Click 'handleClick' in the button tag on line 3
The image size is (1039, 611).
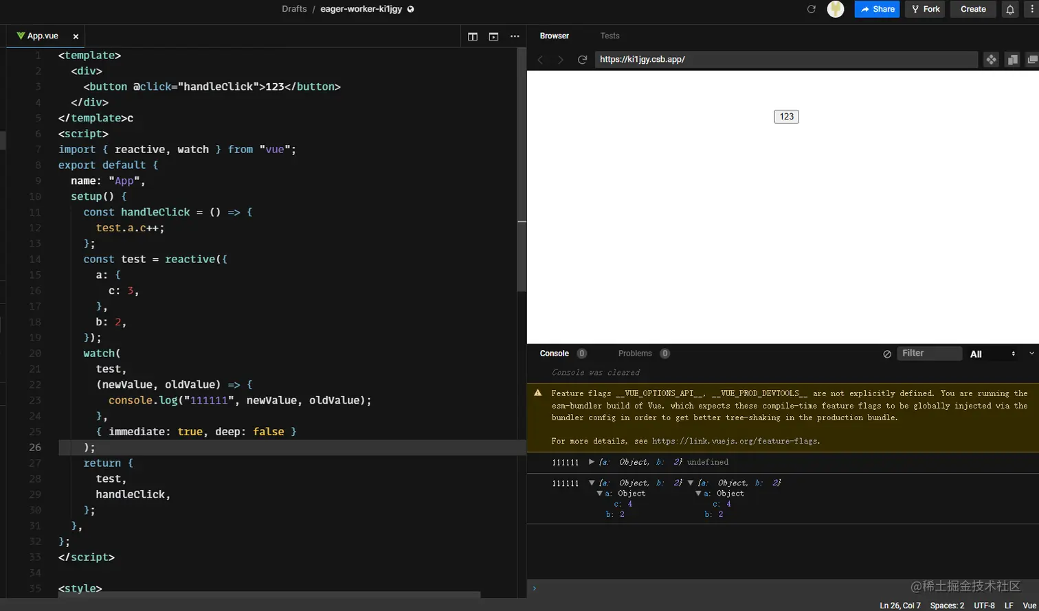tap(219, 87)
